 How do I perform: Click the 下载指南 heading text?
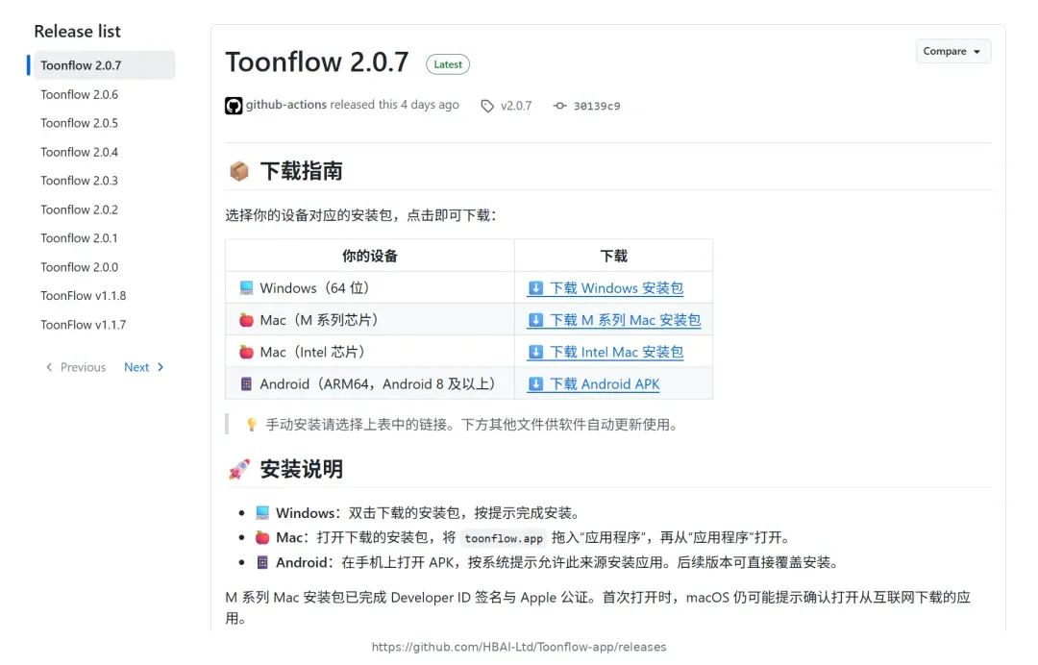point(301,171)
